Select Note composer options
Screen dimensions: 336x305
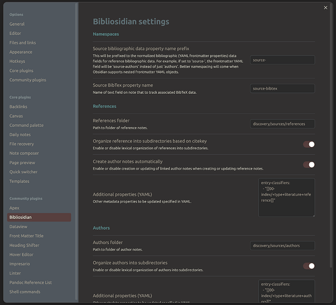click(24, 153)
